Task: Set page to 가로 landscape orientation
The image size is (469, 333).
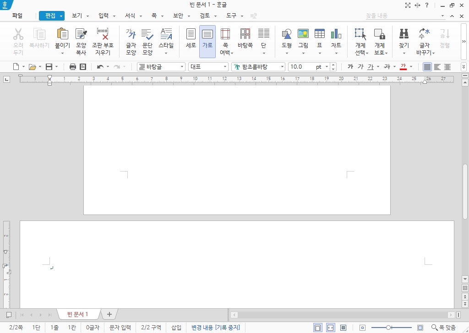Action: click(207, 41)
